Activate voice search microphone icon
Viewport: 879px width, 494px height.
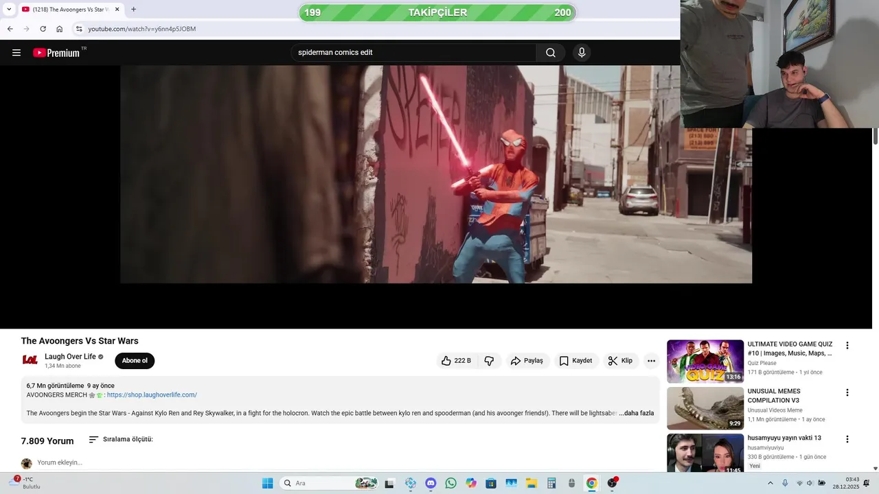(x=582, y=53)
